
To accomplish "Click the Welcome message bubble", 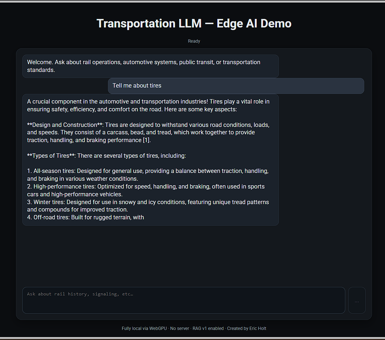I will [150, 66].
